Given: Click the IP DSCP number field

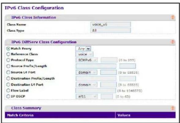Looking at the screenshot, I should click(x=107, y=97).
